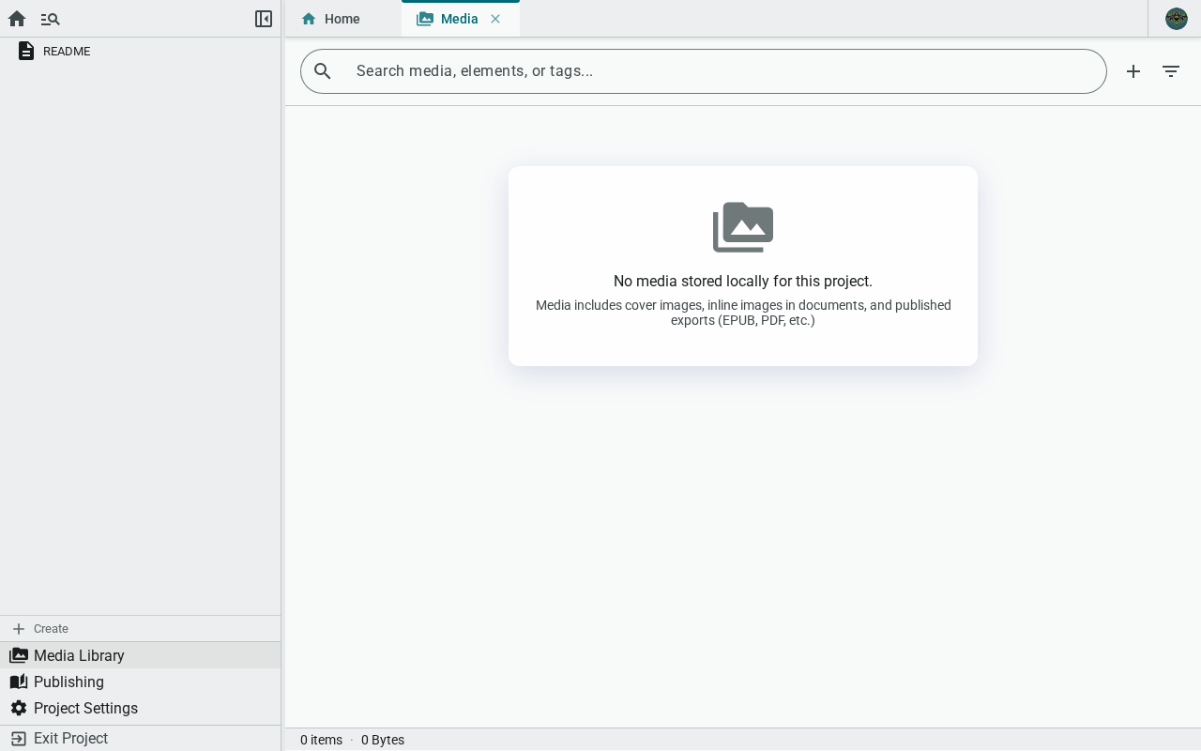The height and width of the screenshot is (751, 1201).
Task: Add new media with plus icon
Action: click(x=1133, y=71)
